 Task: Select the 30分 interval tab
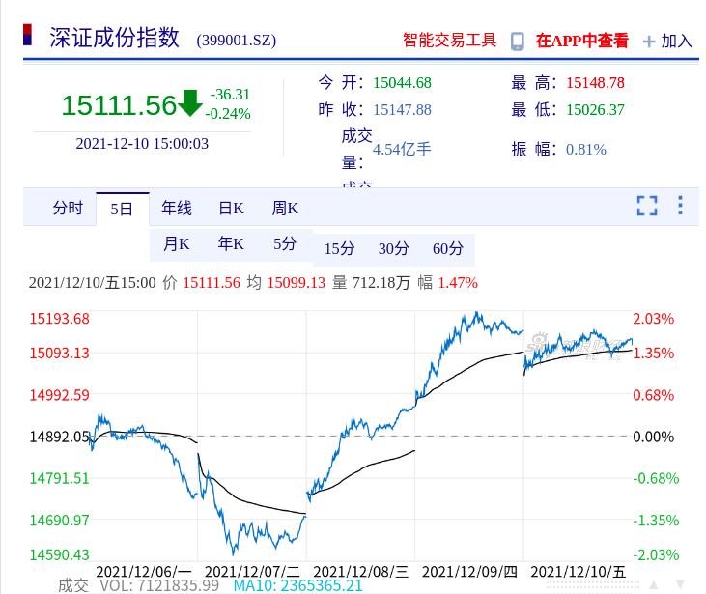click(x=393, y=248)
